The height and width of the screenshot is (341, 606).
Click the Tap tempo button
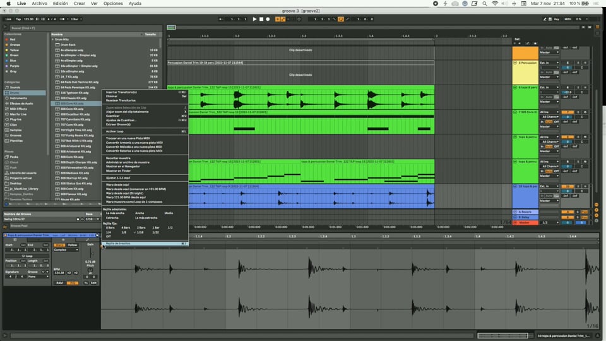coord(18,19)
